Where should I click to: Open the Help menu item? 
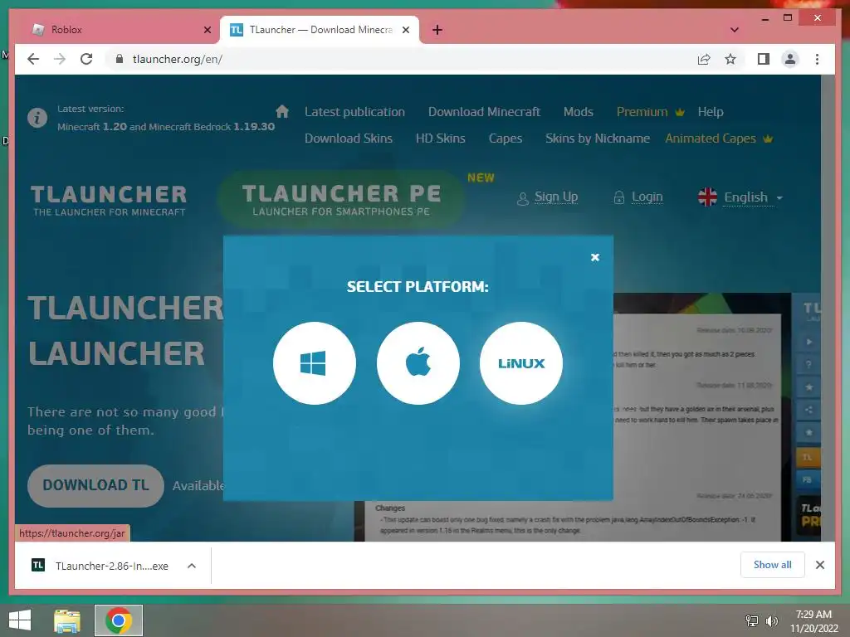coord(711,112)
